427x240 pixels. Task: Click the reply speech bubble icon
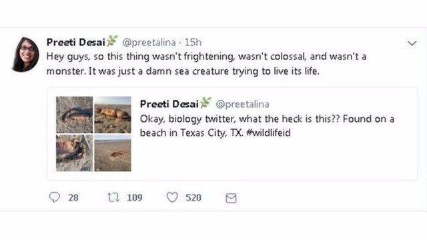(x=55, y=197)
